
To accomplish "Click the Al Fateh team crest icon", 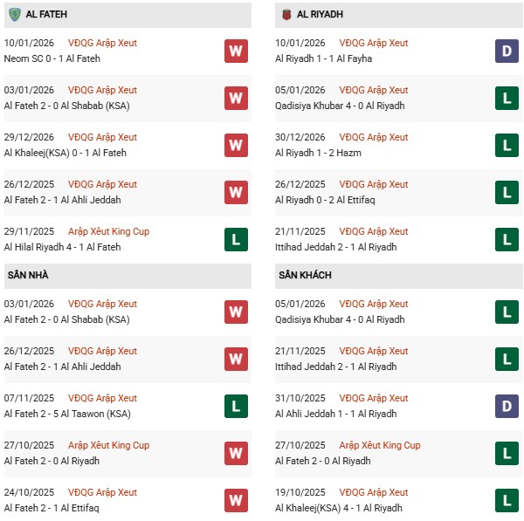I will (15, 14).
